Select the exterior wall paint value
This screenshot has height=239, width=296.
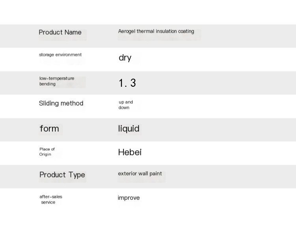pos(140,174)
